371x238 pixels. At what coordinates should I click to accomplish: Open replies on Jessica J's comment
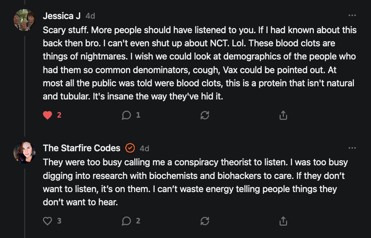coord(127,115)
